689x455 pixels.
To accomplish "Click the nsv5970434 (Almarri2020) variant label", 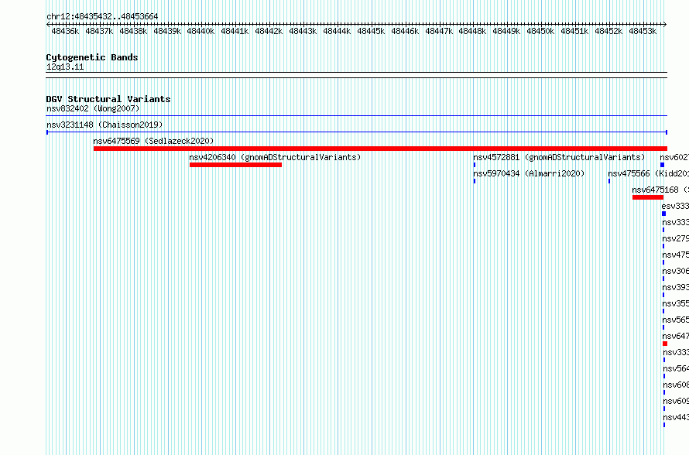I will pyautogui.click(x=529, y=173).
